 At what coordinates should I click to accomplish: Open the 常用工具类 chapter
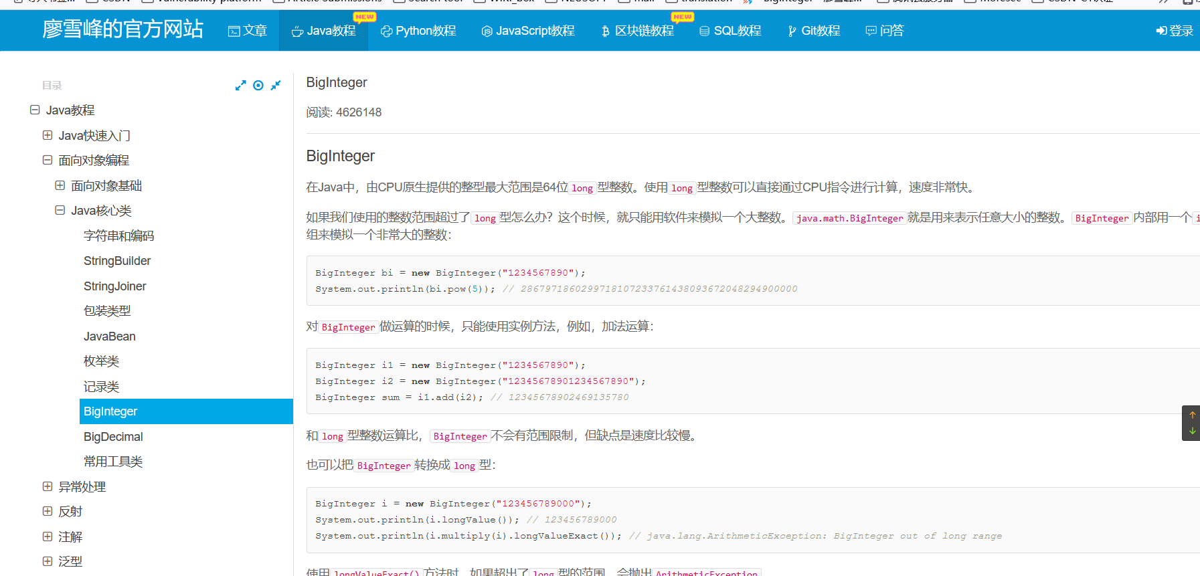tap(113, 462)
